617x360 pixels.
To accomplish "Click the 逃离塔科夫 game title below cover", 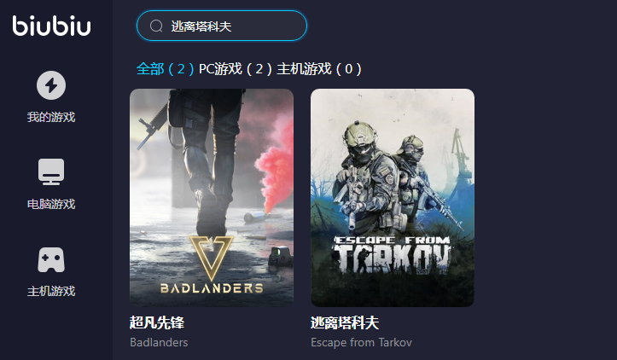I will pyautogui.click(x=345, y=322).
